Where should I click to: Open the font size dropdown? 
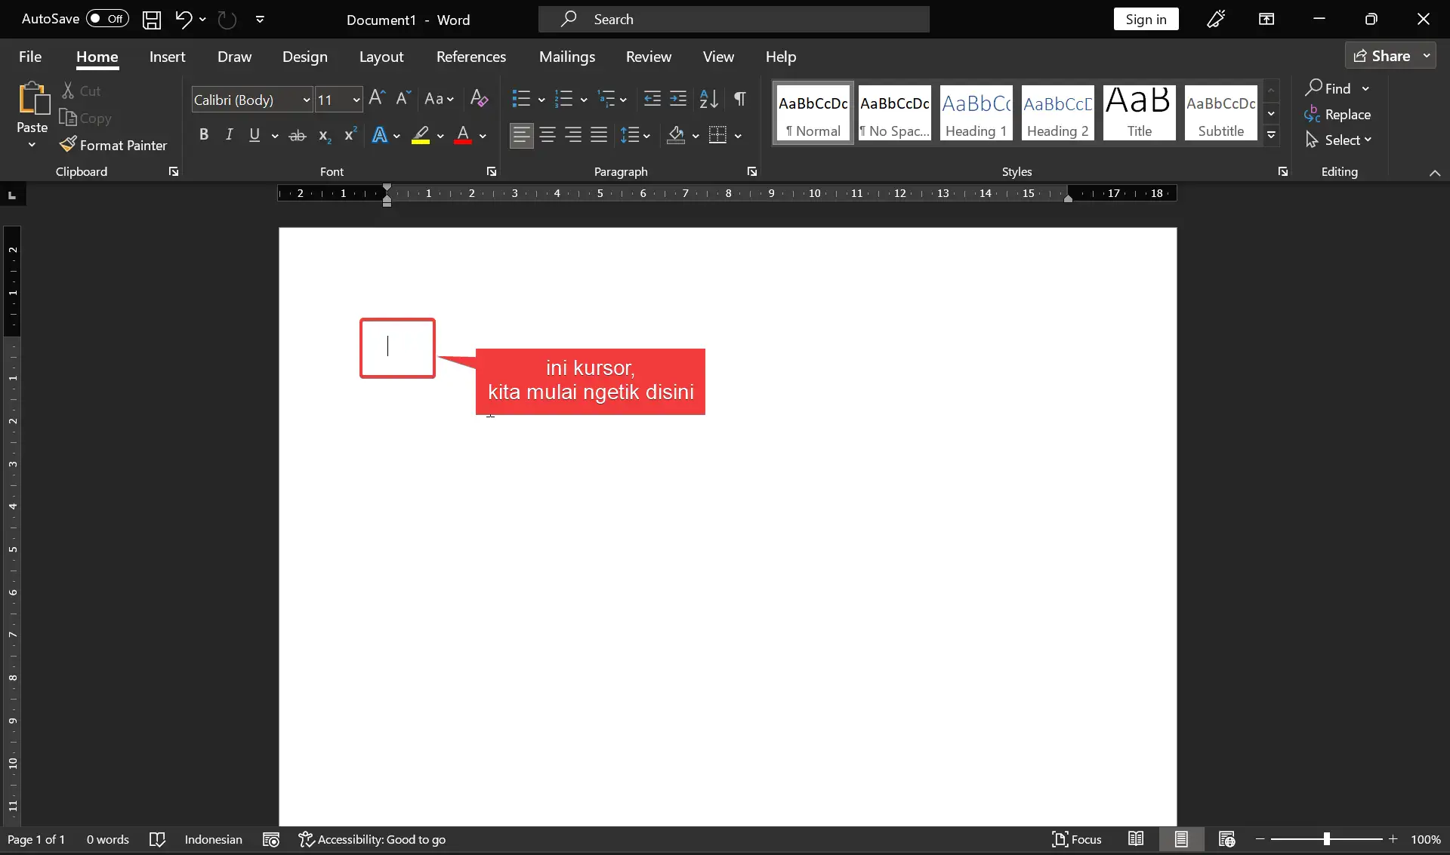(x=356, y=100)
